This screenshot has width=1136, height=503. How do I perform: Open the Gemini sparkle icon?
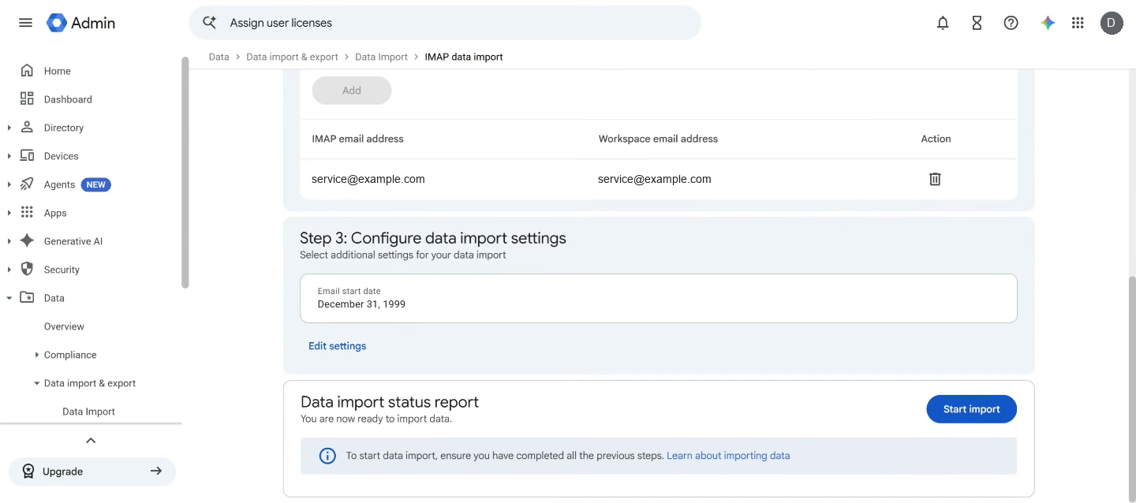pos(1048,23)
